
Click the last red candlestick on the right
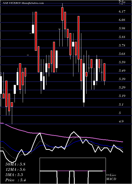tap(105, 72)
